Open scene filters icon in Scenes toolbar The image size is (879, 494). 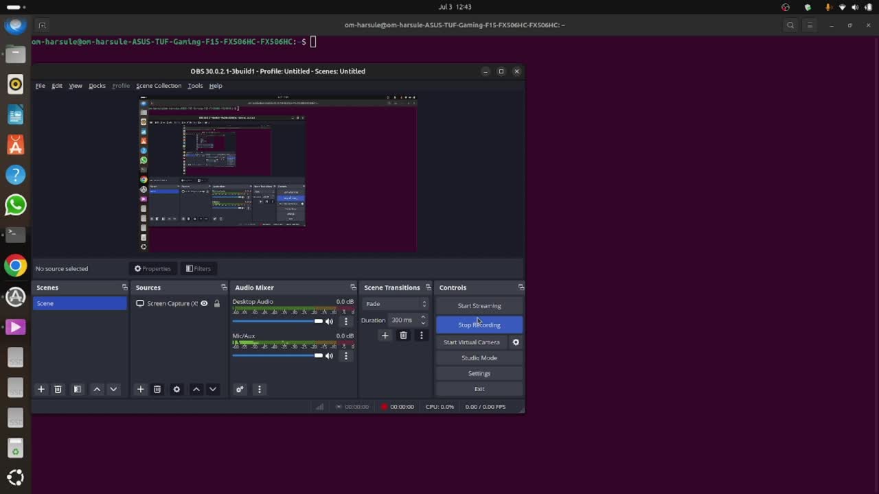point(77,389)
